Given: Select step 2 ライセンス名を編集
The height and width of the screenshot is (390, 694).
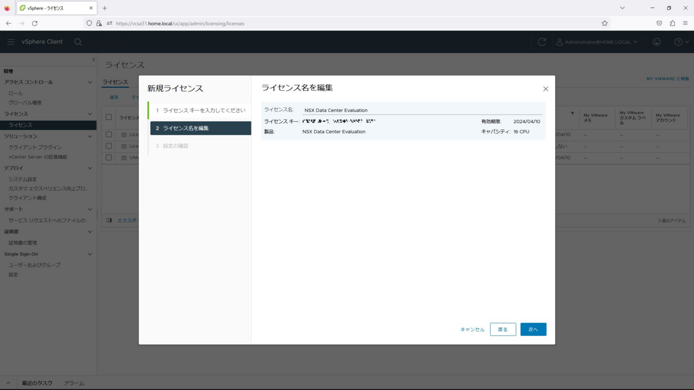Looking at the screenshot, I should (200, 128).
